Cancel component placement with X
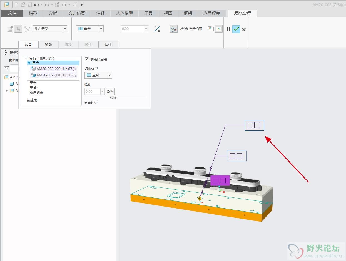346x261 pixels. pyautogui.click(x=244, y=29)
